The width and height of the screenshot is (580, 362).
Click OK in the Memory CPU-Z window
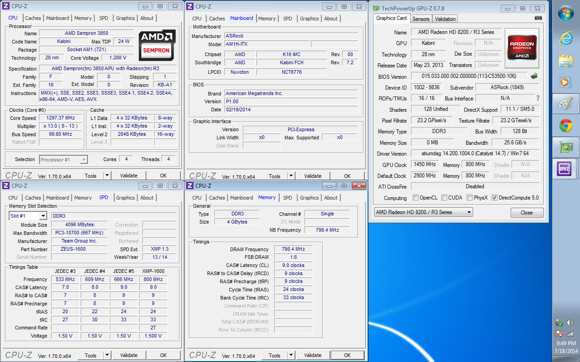coord(347,355)
